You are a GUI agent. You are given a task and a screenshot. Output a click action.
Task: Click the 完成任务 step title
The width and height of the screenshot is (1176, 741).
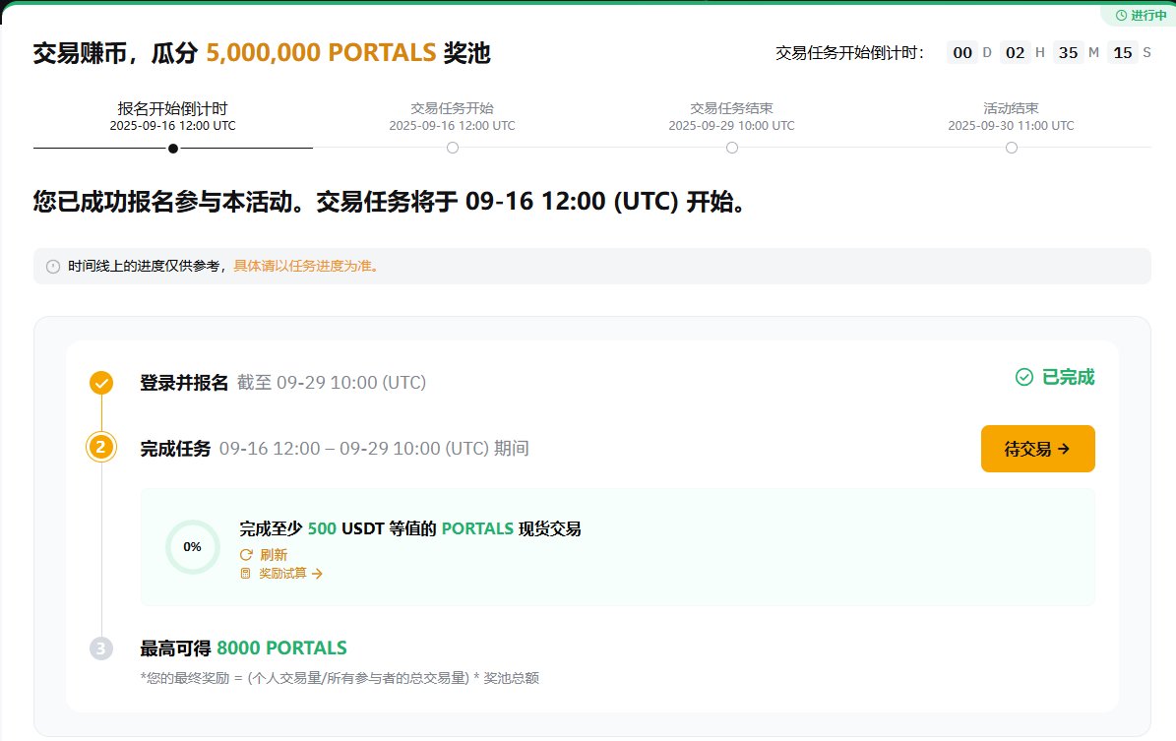coord(175,449)
